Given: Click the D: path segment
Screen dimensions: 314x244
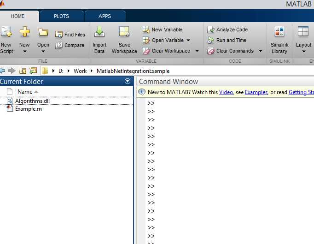Looking at the screenshot, I should [61, 71].
